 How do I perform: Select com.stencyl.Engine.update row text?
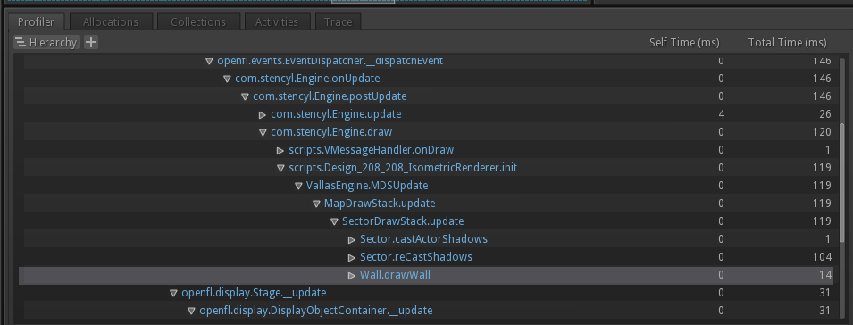click(336, 114)
